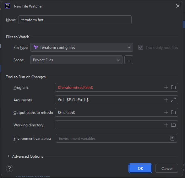Click the Track only root files label
The height and width of the screenshot is (178, 185).
point(162,48)
